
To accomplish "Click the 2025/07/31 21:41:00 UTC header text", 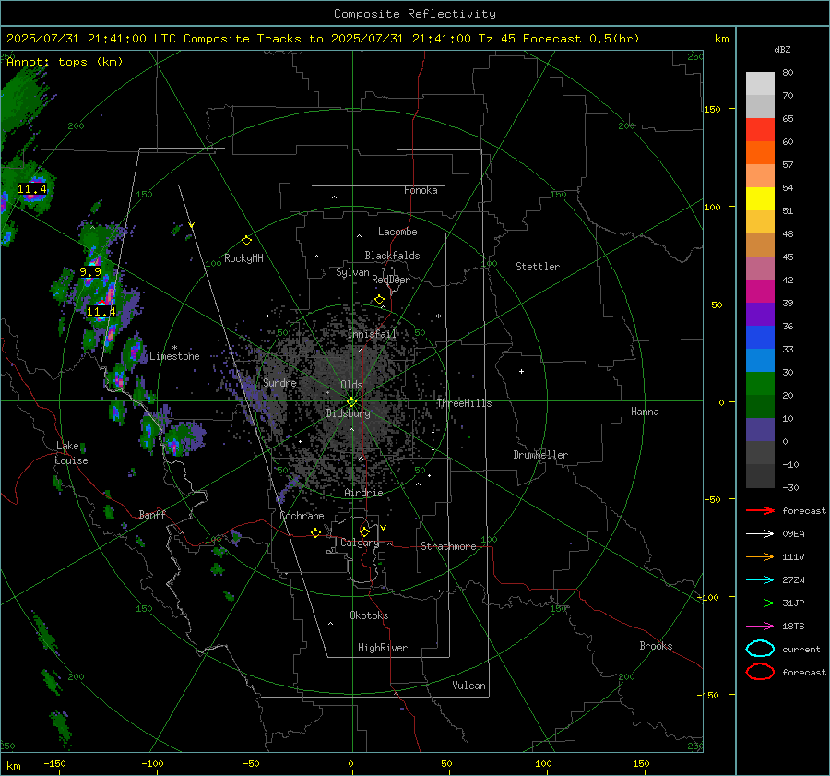I will [x=91, y=39].
